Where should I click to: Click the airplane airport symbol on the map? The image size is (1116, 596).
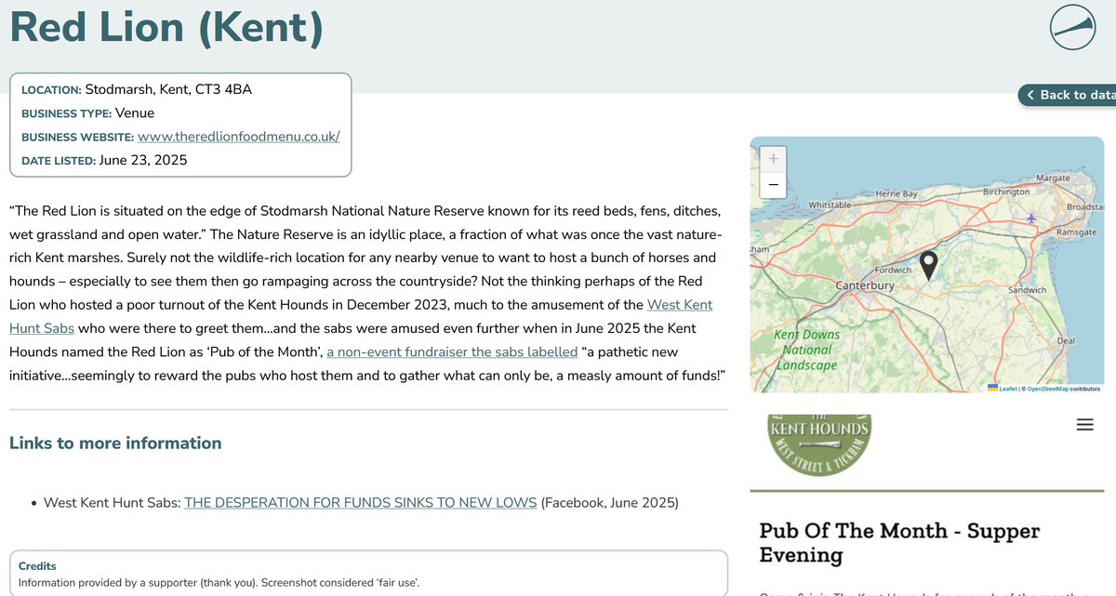(x=1030, y=218)
